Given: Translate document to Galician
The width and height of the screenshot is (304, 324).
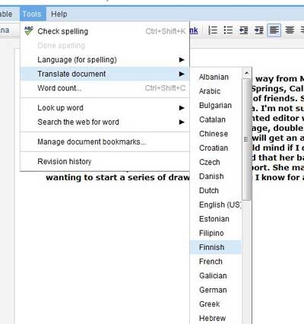Looking at the screenshot, I should pos(216,276).
